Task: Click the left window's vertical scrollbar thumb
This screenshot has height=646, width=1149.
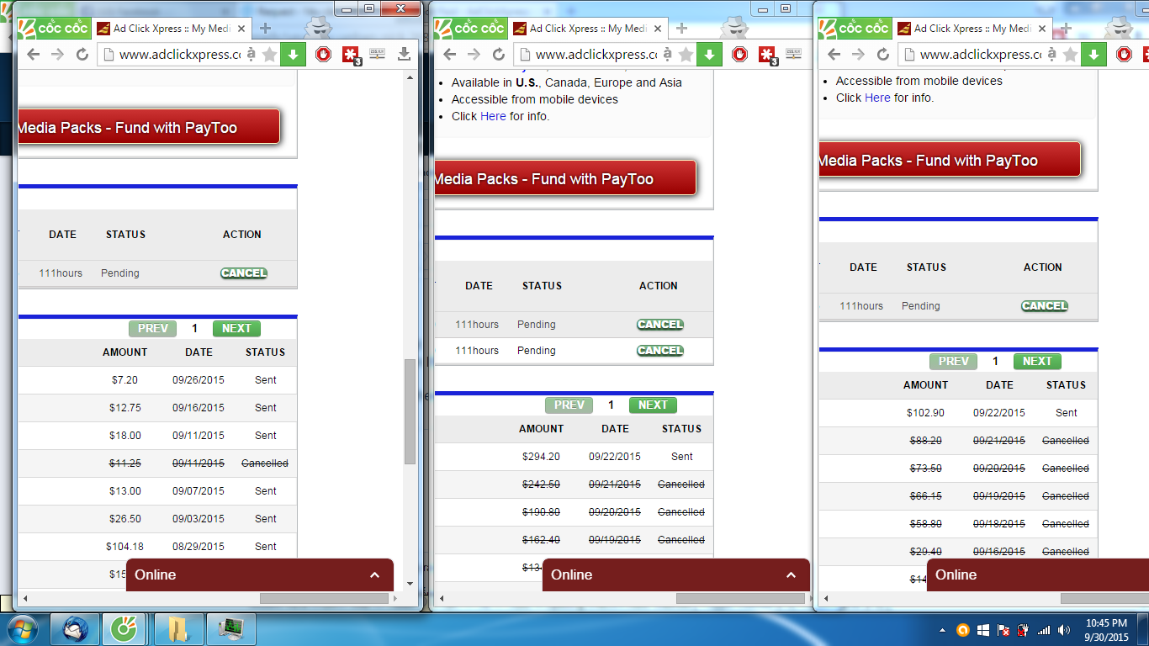Action: click(410, 412)
